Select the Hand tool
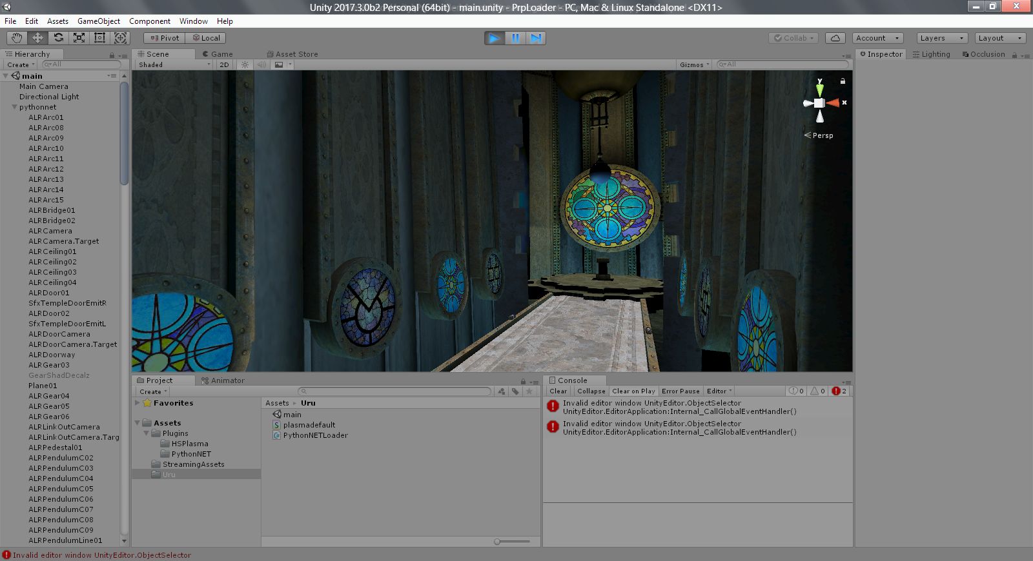 [17, 38]
